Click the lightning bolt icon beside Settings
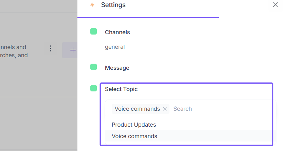The width and height of the screenshot is (289, 151). [92, 5]
